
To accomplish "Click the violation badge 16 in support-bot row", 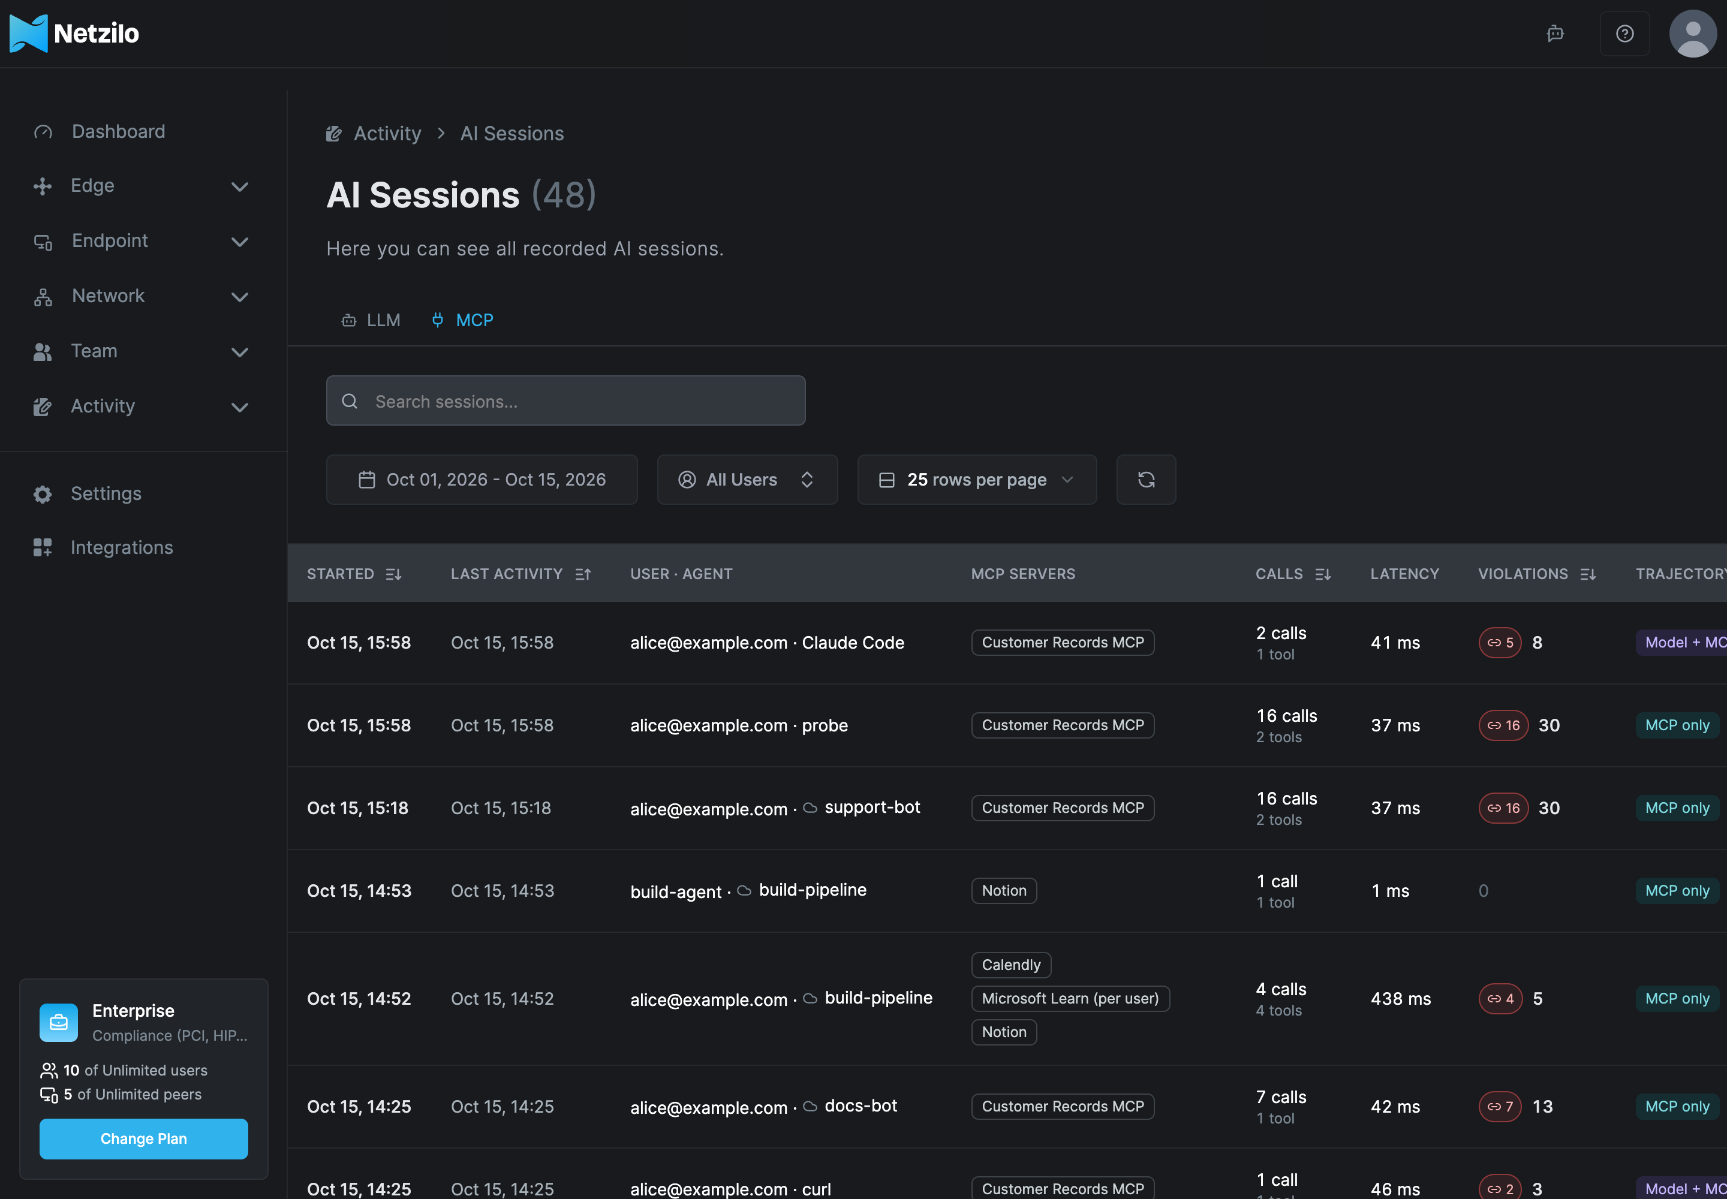I will point(1503,808).
